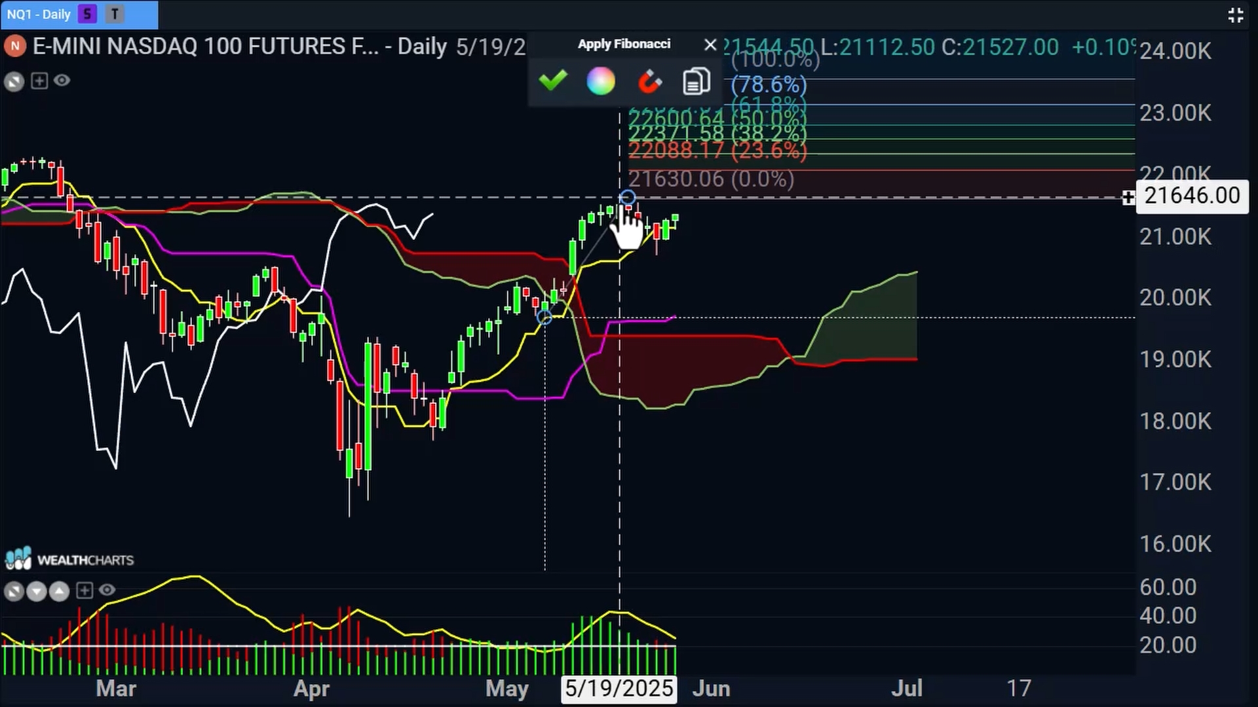Click the Jun label on the time axis
The height and width of the screenshot is (707, 1258).
click(712, 689)
